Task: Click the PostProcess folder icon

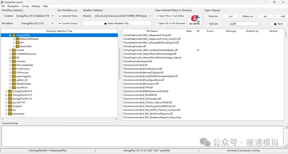Action: 14,69
